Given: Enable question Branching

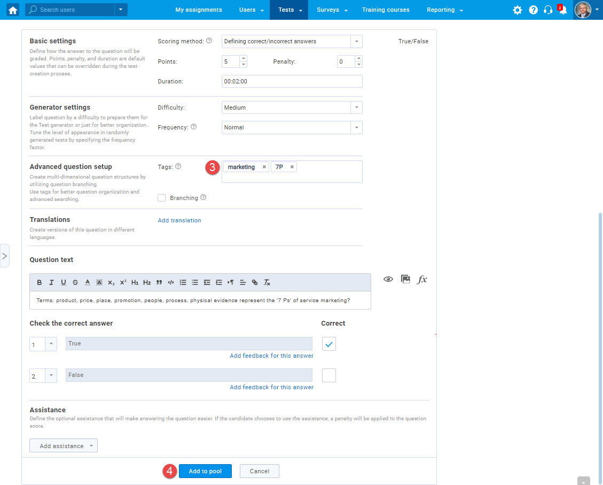Looking at the screenshot, I should pos(161,198).
